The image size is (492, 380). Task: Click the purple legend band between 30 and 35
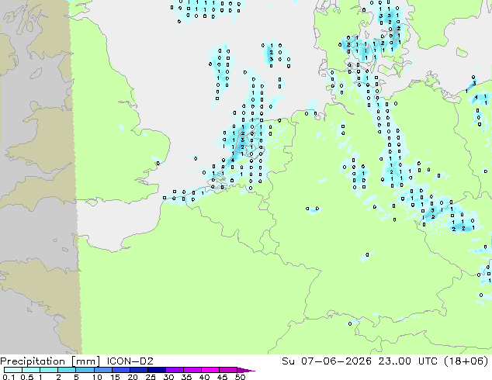[175, 370]
